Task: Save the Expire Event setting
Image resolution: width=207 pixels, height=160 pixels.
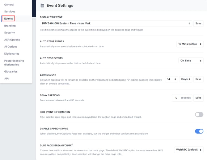Action: [198, 79]
